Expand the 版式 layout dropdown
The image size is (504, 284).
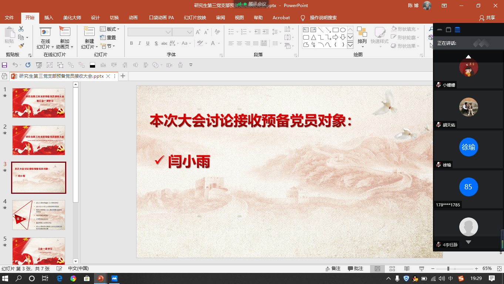click(x=110, y=29)
